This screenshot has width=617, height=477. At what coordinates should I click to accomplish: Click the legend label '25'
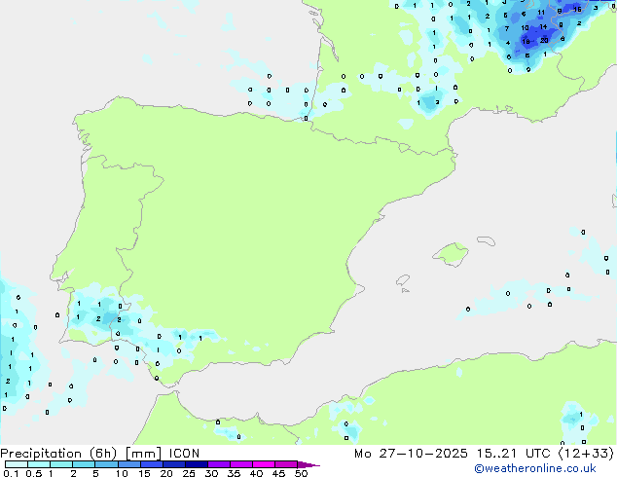coord(189,473)
